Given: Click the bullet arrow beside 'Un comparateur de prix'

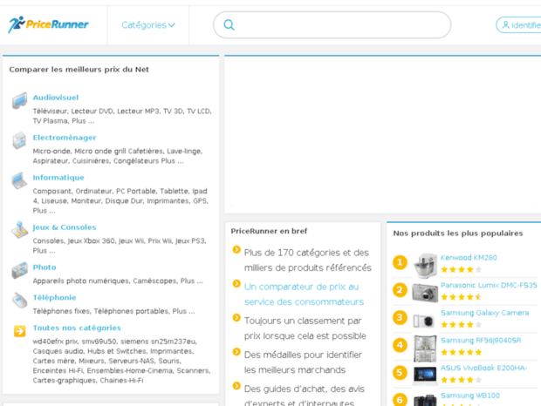Looking at the screenshot, I should click(236, 283).
